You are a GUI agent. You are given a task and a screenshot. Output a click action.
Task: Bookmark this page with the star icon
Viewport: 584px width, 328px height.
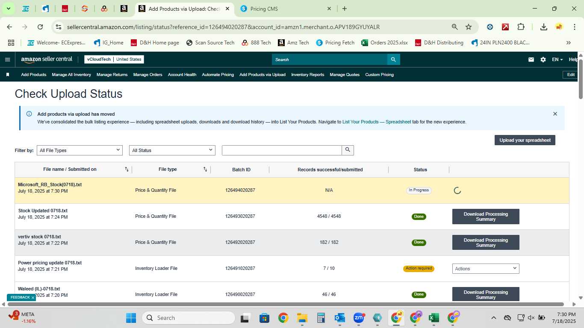(469, 27)
